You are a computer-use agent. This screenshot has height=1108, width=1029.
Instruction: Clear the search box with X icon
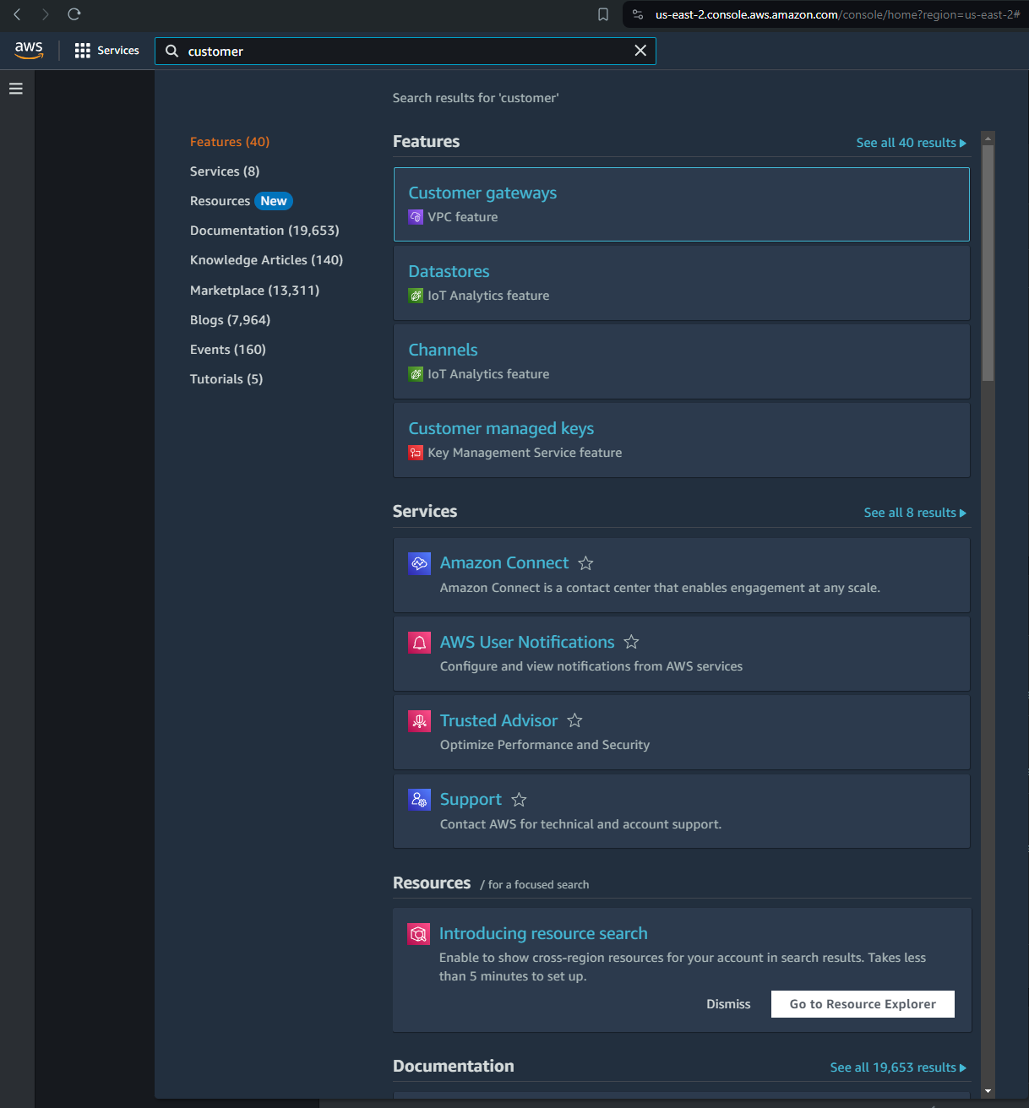coord(640,51)
